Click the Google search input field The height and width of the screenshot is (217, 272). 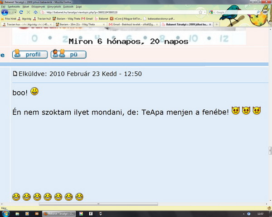[x=236, y=12]
